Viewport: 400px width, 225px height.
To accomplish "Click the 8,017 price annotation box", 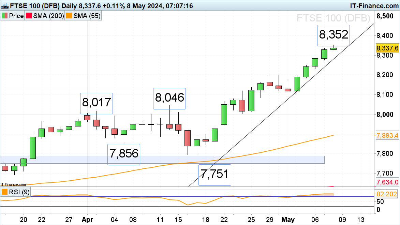I will click(97, 103).
